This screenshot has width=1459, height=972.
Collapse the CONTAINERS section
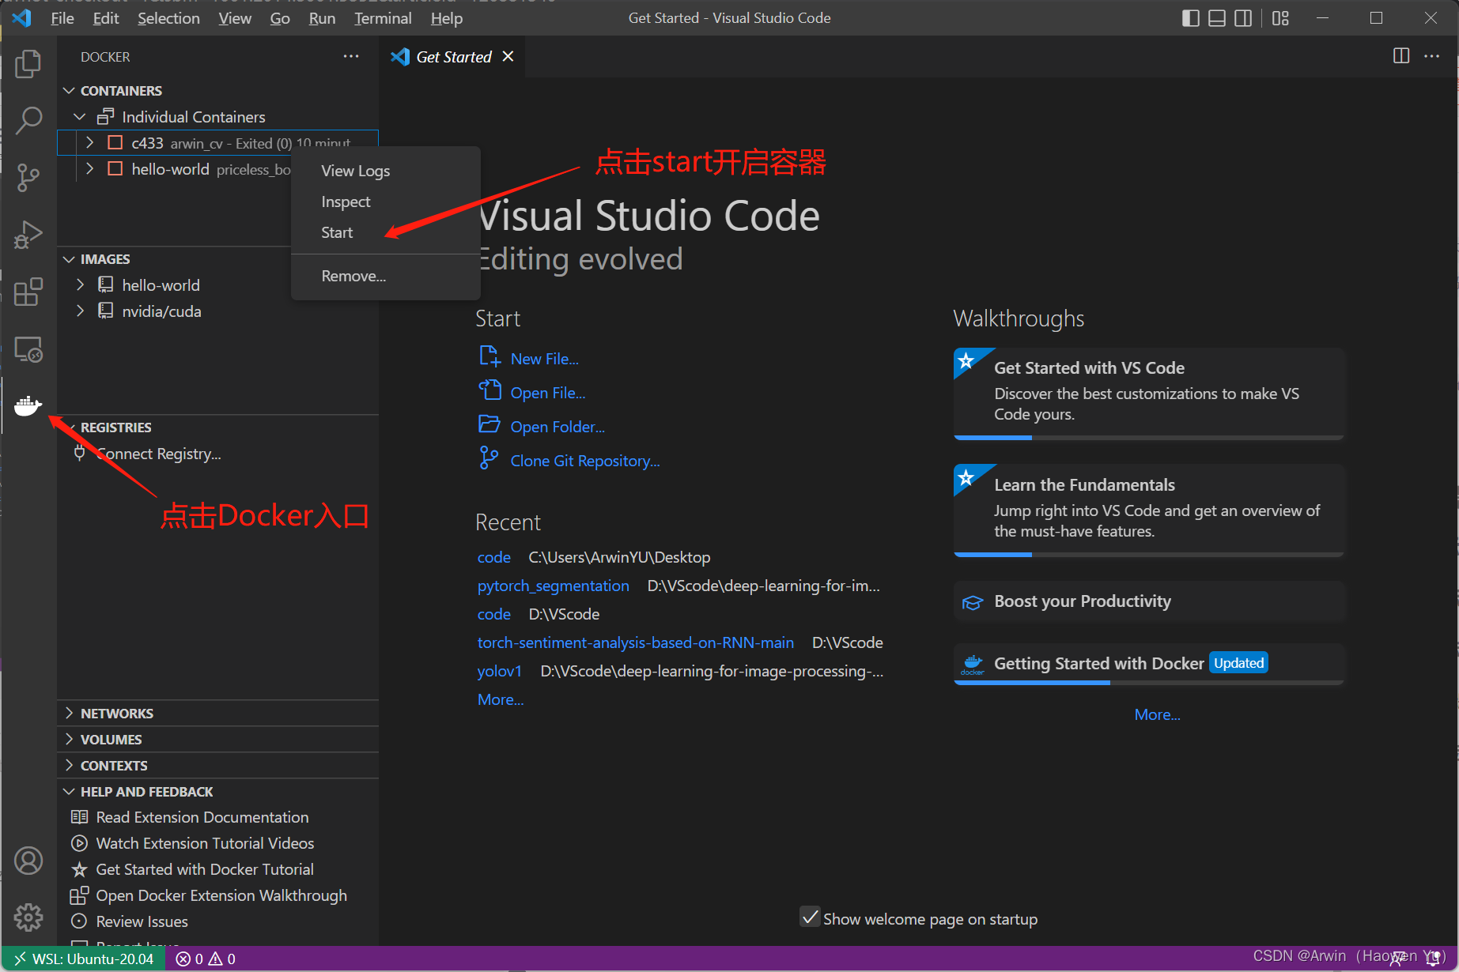coord(69,91)
